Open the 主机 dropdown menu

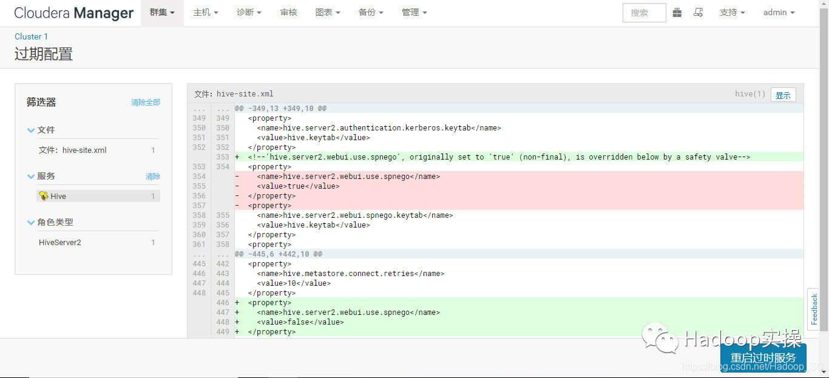pos(206,13)
